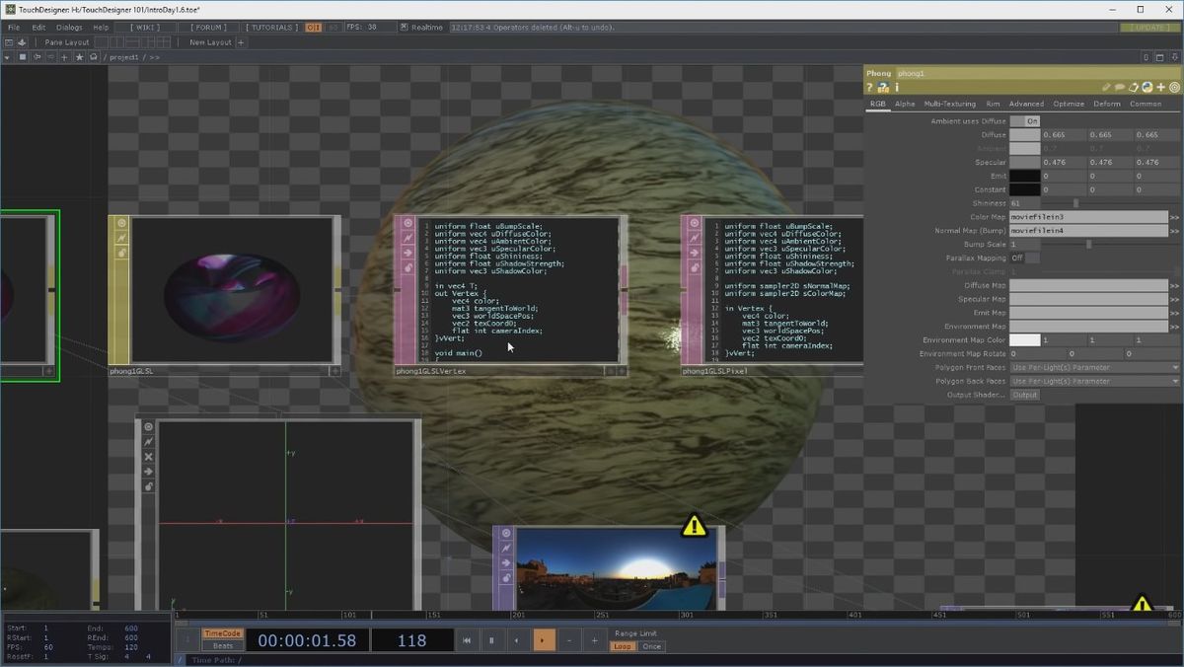Toggle Ambient uses Diffuse switch
The image size is (1184, 667).
pos(1025,121)
